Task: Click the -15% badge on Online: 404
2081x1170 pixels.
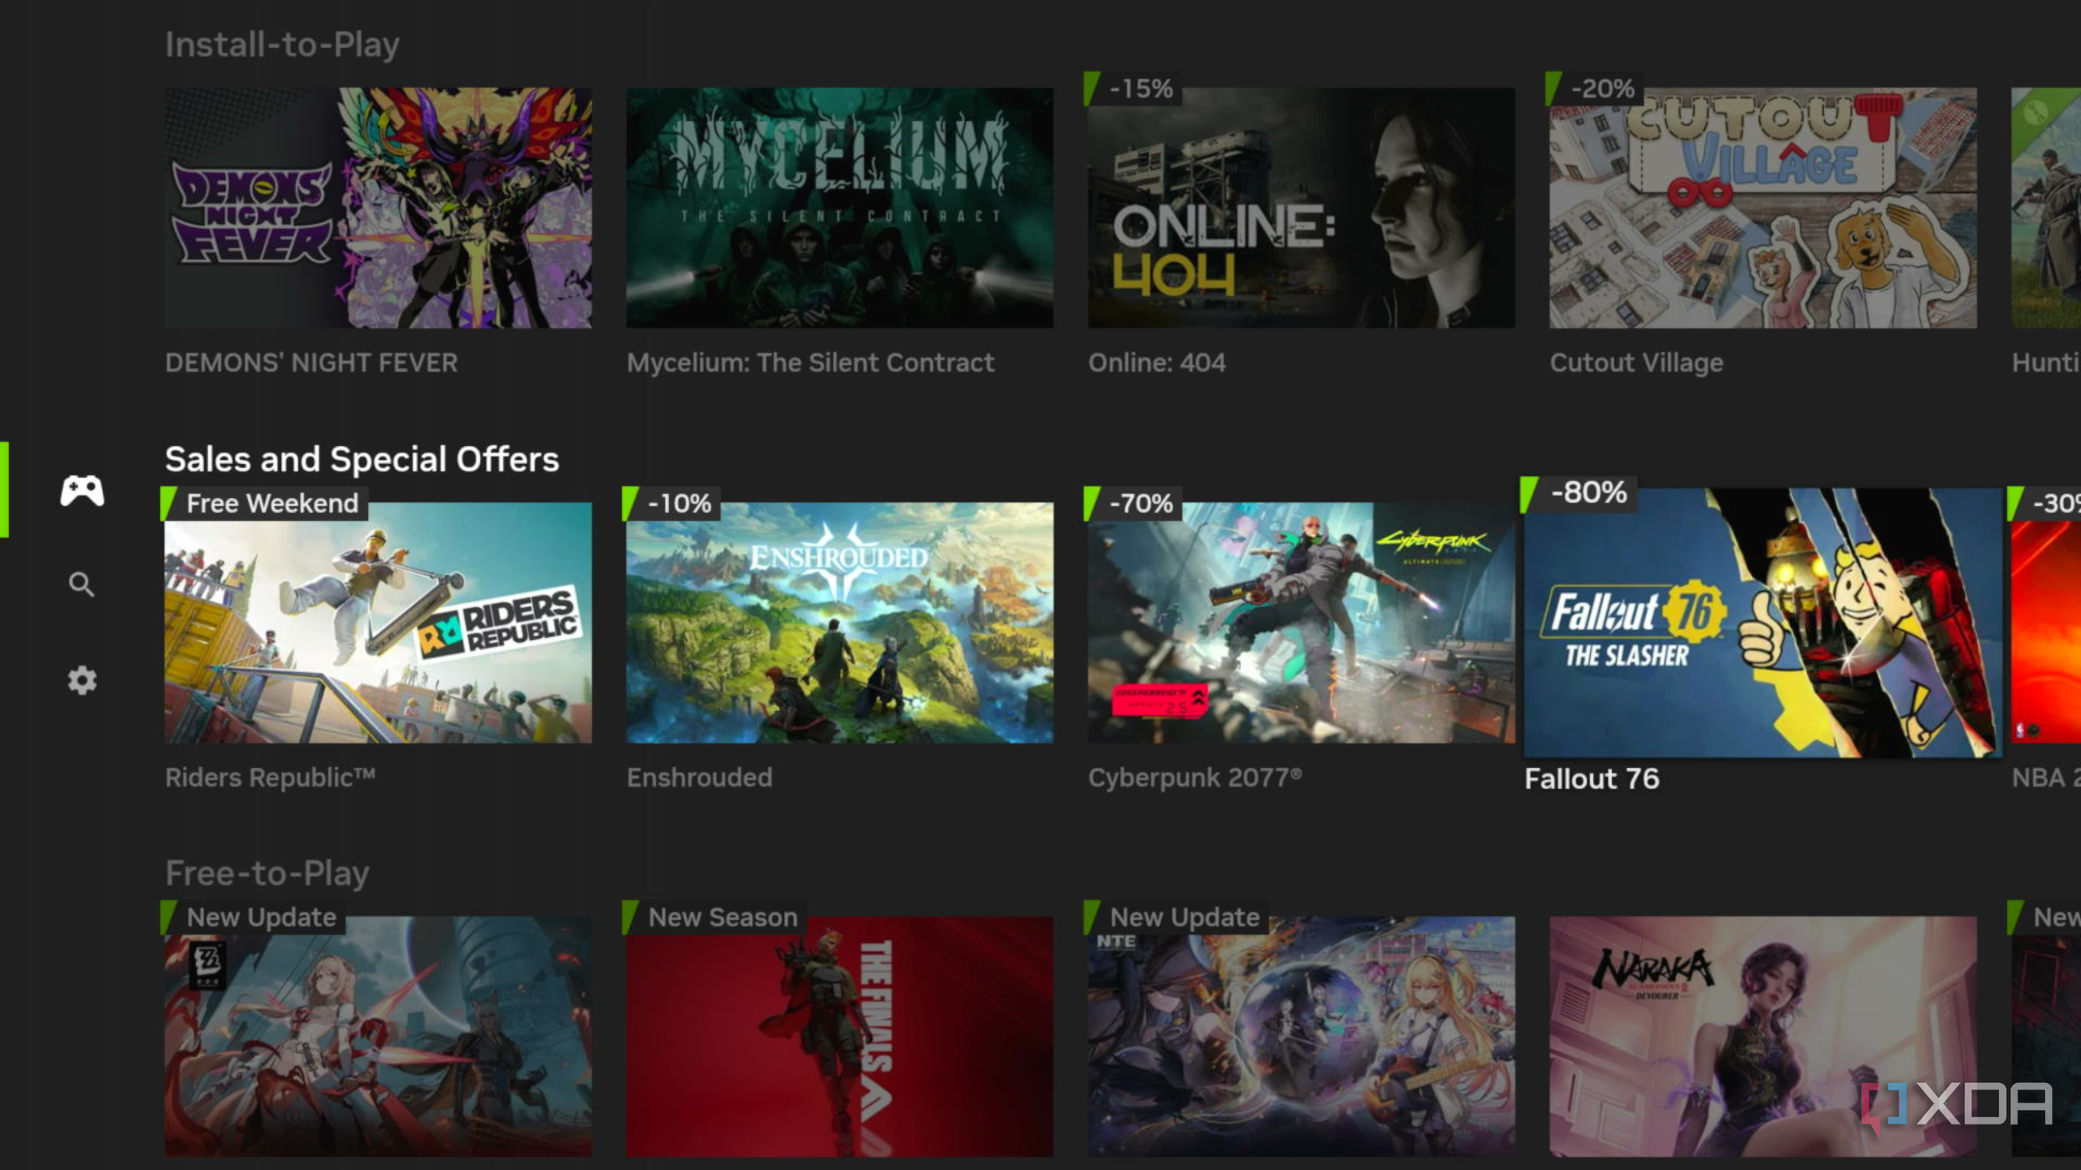Action: [x=1133, y=89]
